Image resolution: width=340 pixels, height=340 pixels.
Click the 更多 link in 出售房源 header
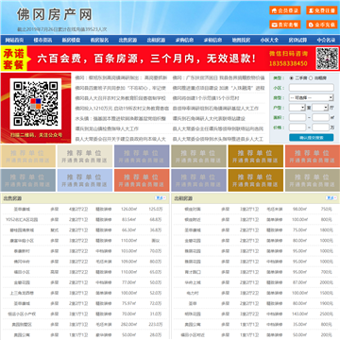click(161, 198)
